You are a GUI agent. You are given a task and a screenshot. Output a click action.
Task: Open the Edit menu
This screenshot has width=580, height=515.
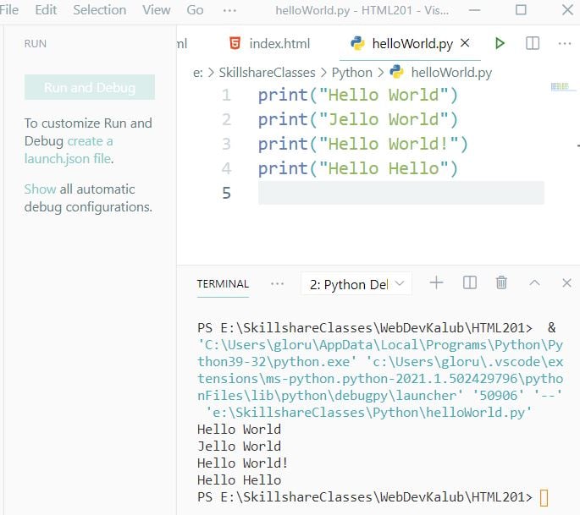point(46,10)
